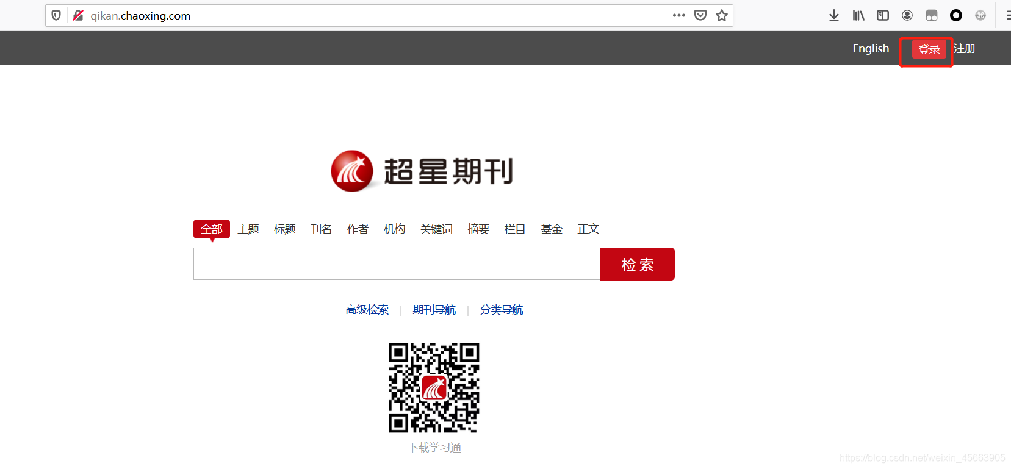Screen dimensions: 1011x469
Task: Select the 主题 search tab
Action: click(248, 229)
